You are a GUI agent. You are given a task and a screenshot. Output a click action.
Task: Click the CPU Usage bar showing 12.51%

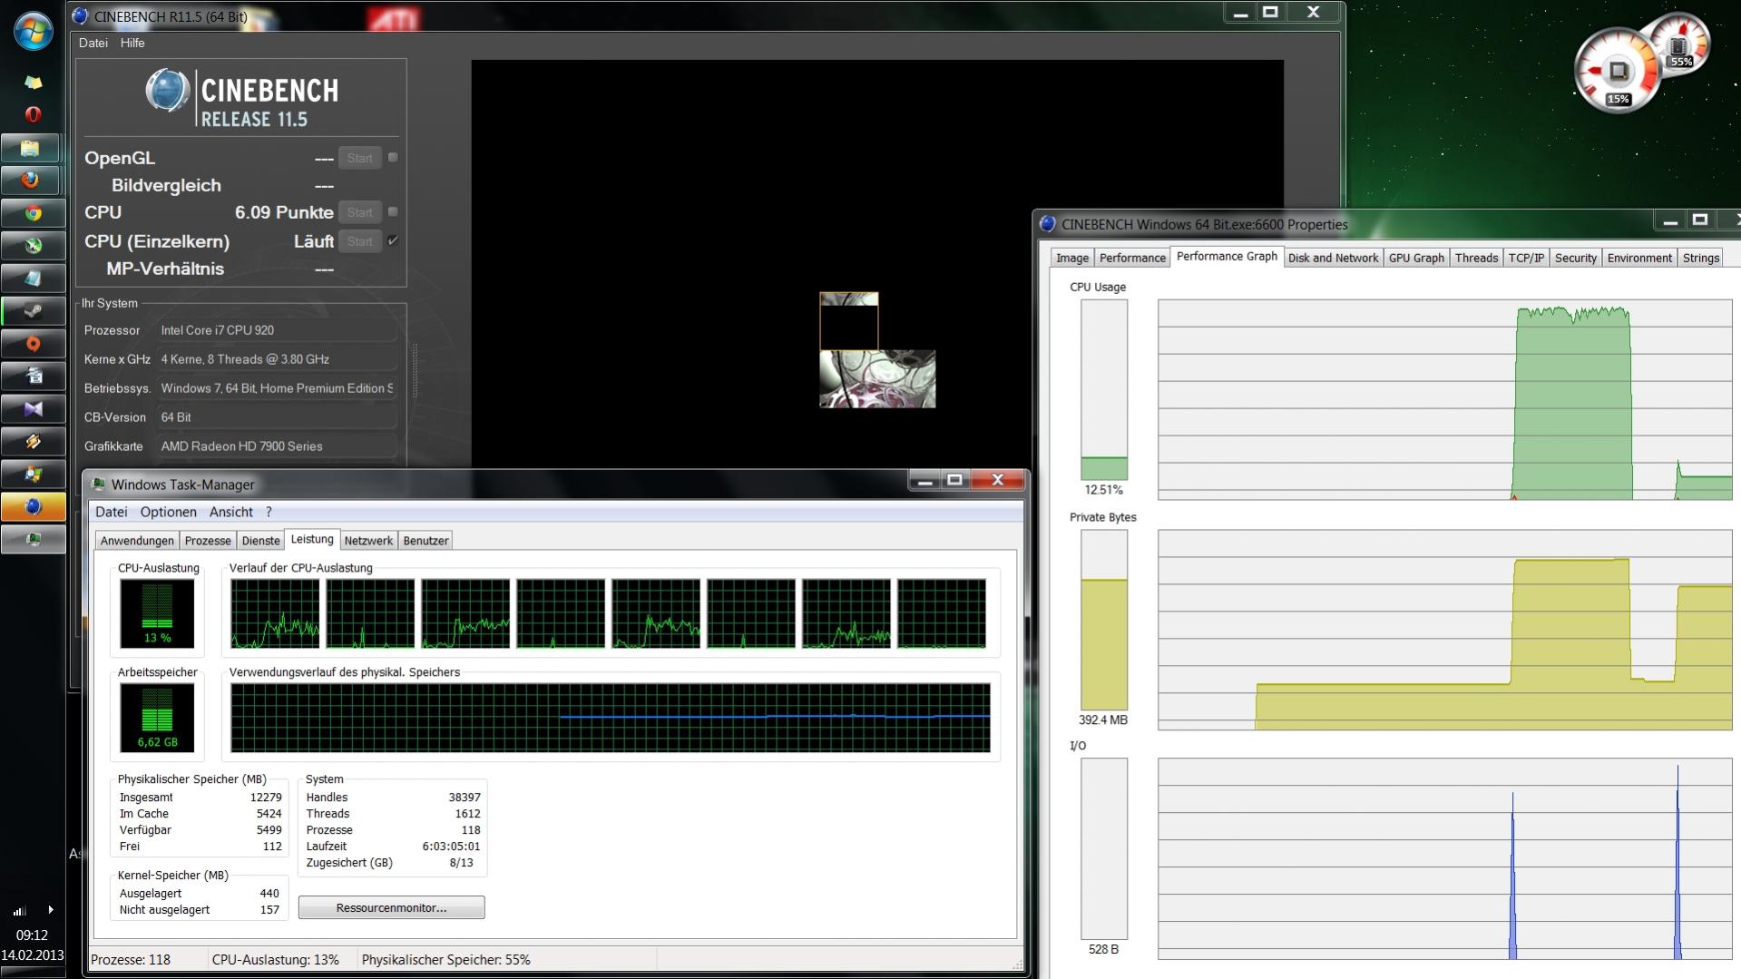coord(1104,390)
